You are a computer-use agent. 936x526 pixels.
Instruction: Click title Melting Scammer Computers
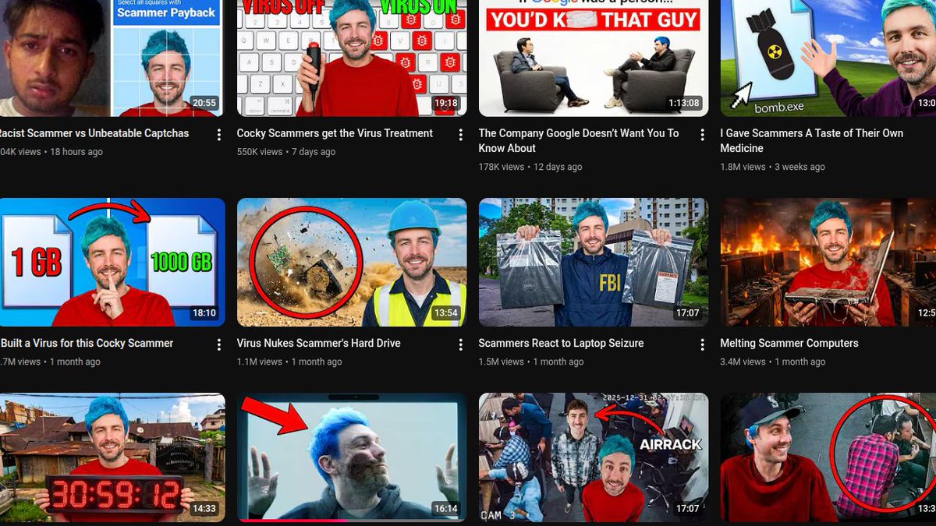789,343
